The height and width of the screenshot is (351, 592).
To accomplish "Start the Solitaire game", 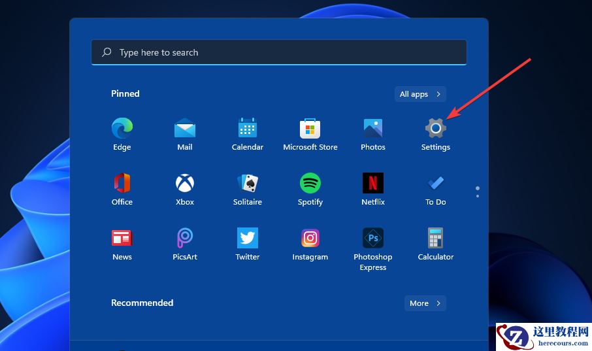I will tap(247, 189).
